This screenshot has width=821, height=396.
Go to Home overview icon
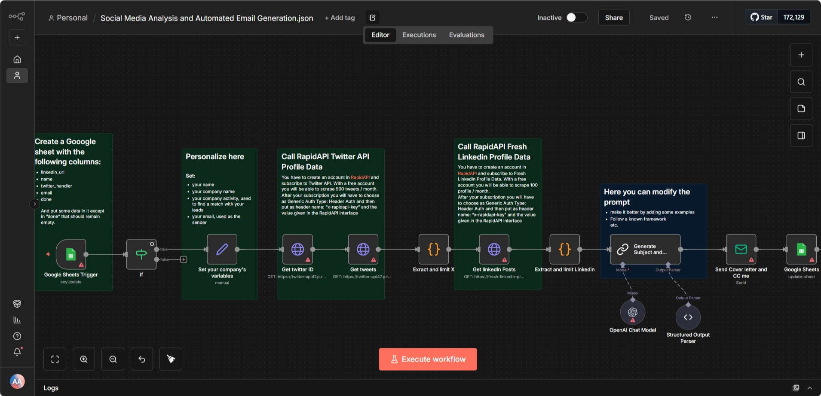coord(17,59)
